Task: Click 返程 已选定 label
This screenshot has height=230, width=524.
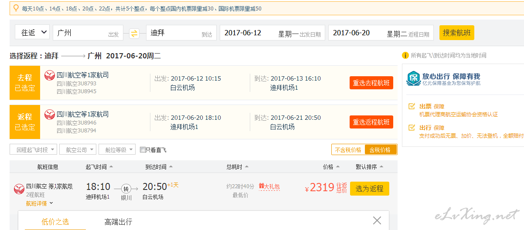Action: (x=25, y=122)
